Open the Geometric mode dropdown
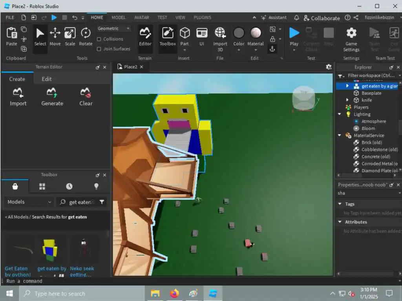Viewport: 402px width, 301px height. tap(113, 28)
